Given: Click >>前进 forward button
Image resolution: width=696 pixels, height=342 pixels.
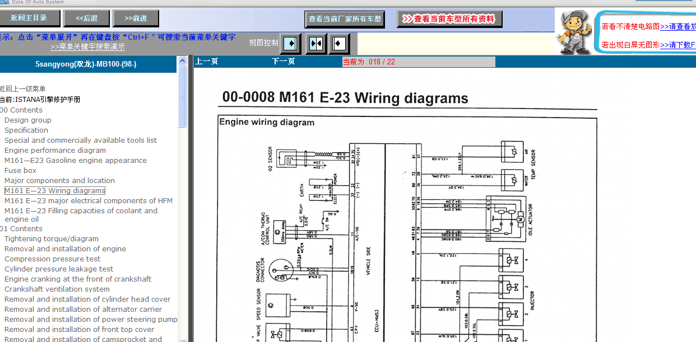Looking at the screenshot, I should 136,18.
